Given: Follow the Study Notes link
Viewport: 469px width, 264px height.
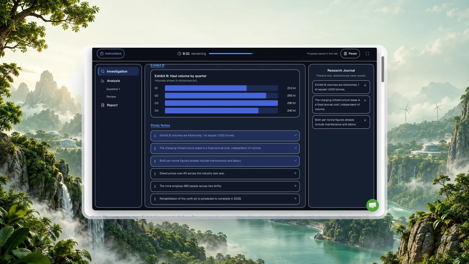Looking at the screenshot, I should click(160, 125).
